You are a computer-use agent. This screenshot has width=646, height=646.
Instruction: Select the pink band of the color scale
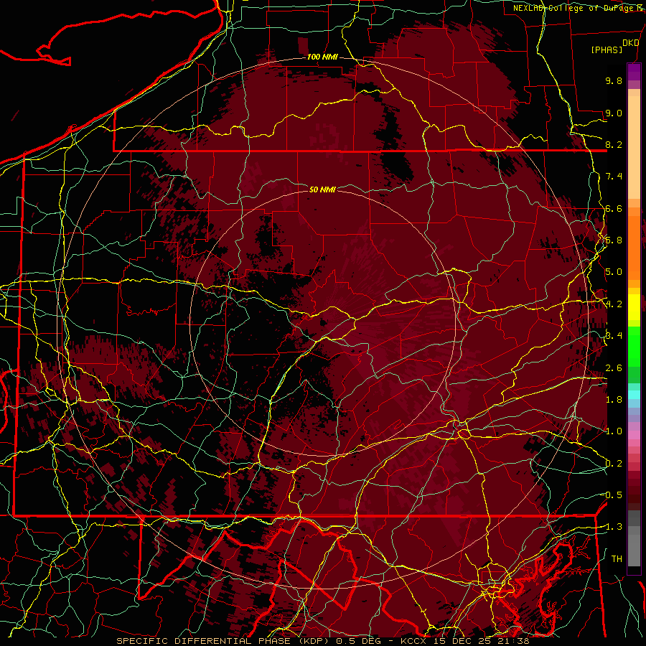(x=634, y=435)
